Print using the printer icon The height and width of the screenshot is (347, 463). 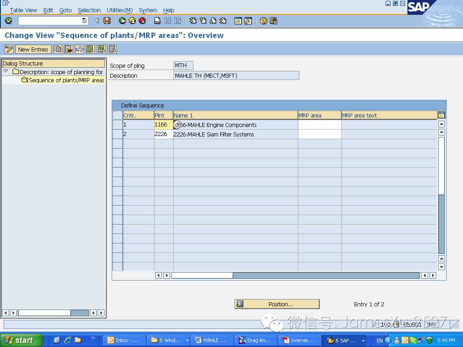(157, 21)
